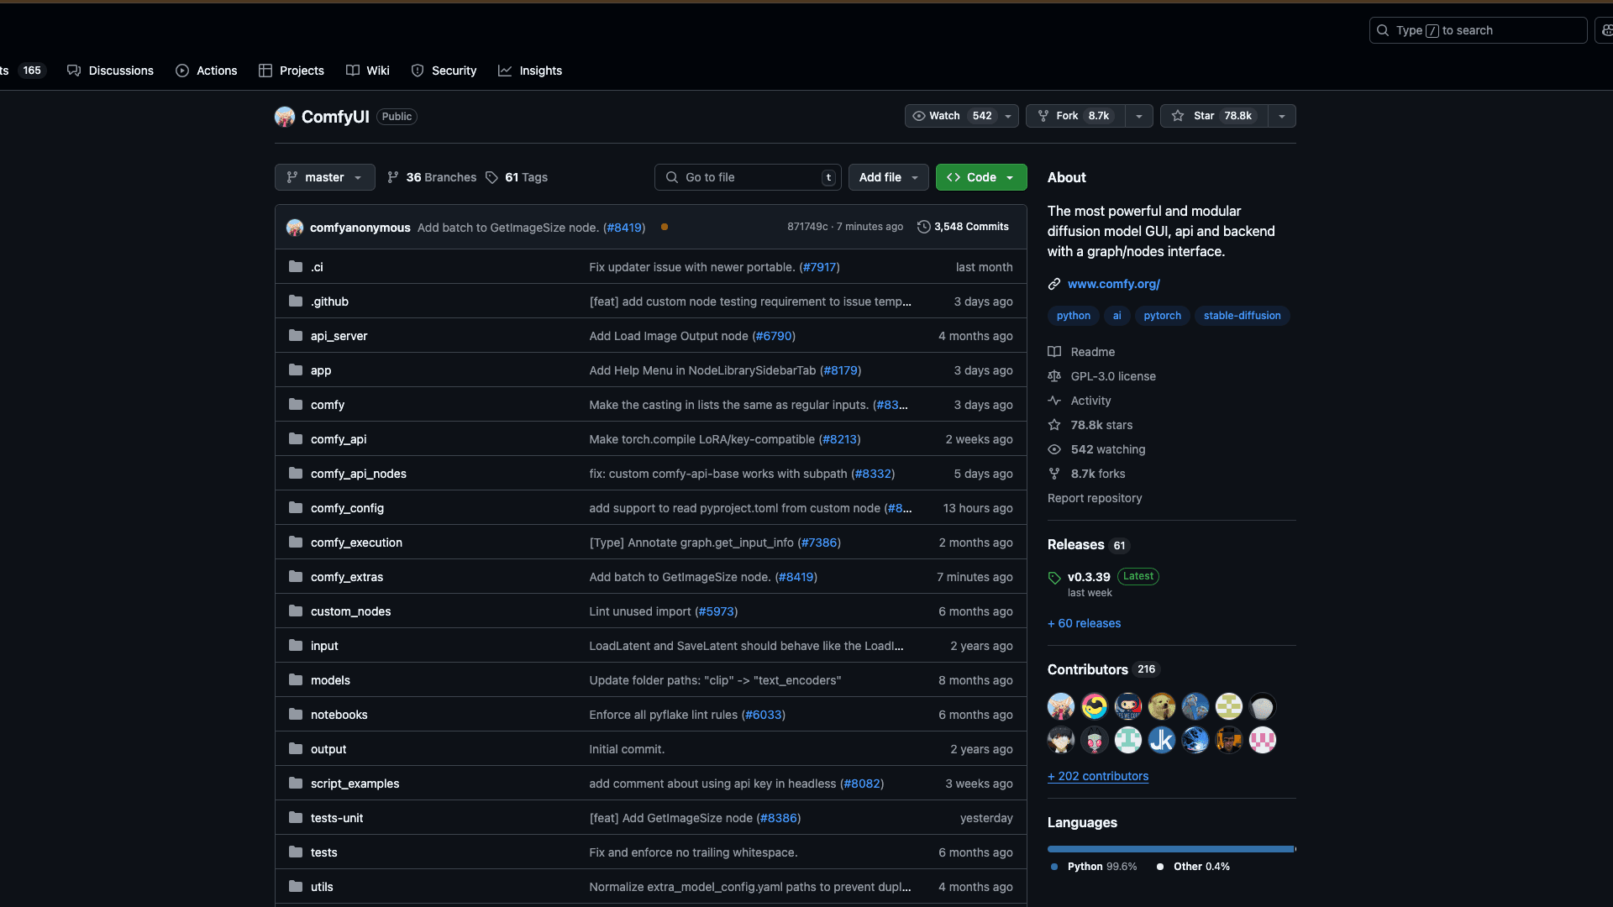
Task: Click the commit history clock icon
Action: tap(923, 227)
